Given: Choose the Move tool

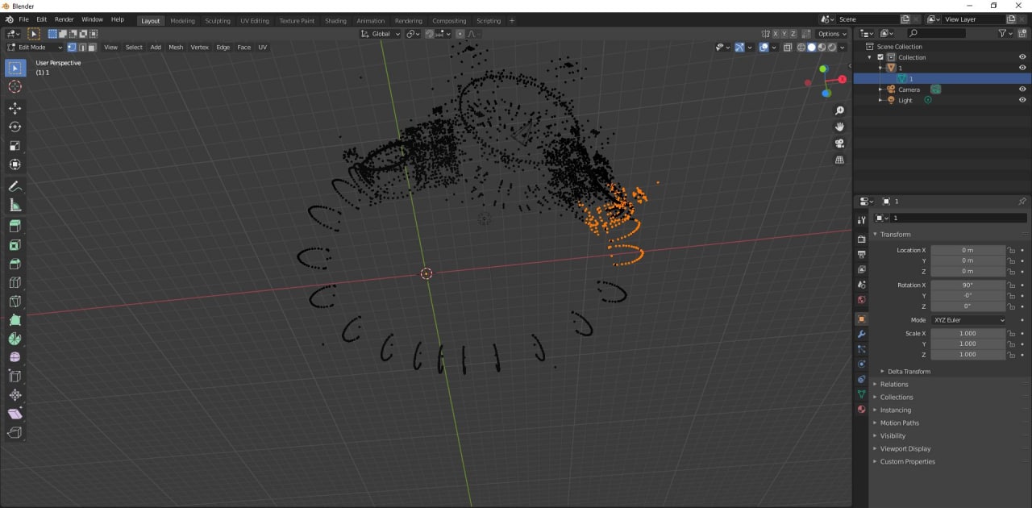Looking at the screenshot, I should click(15, 108).
